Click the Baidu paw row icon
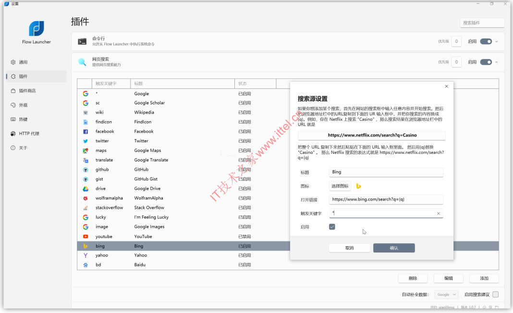 pos(85,265)
